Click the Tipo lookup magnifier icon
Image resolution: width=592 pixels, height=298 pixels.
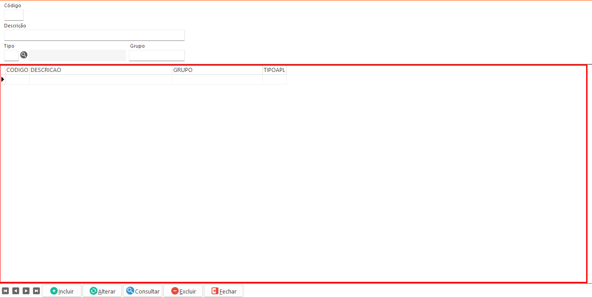pos(24,55)
